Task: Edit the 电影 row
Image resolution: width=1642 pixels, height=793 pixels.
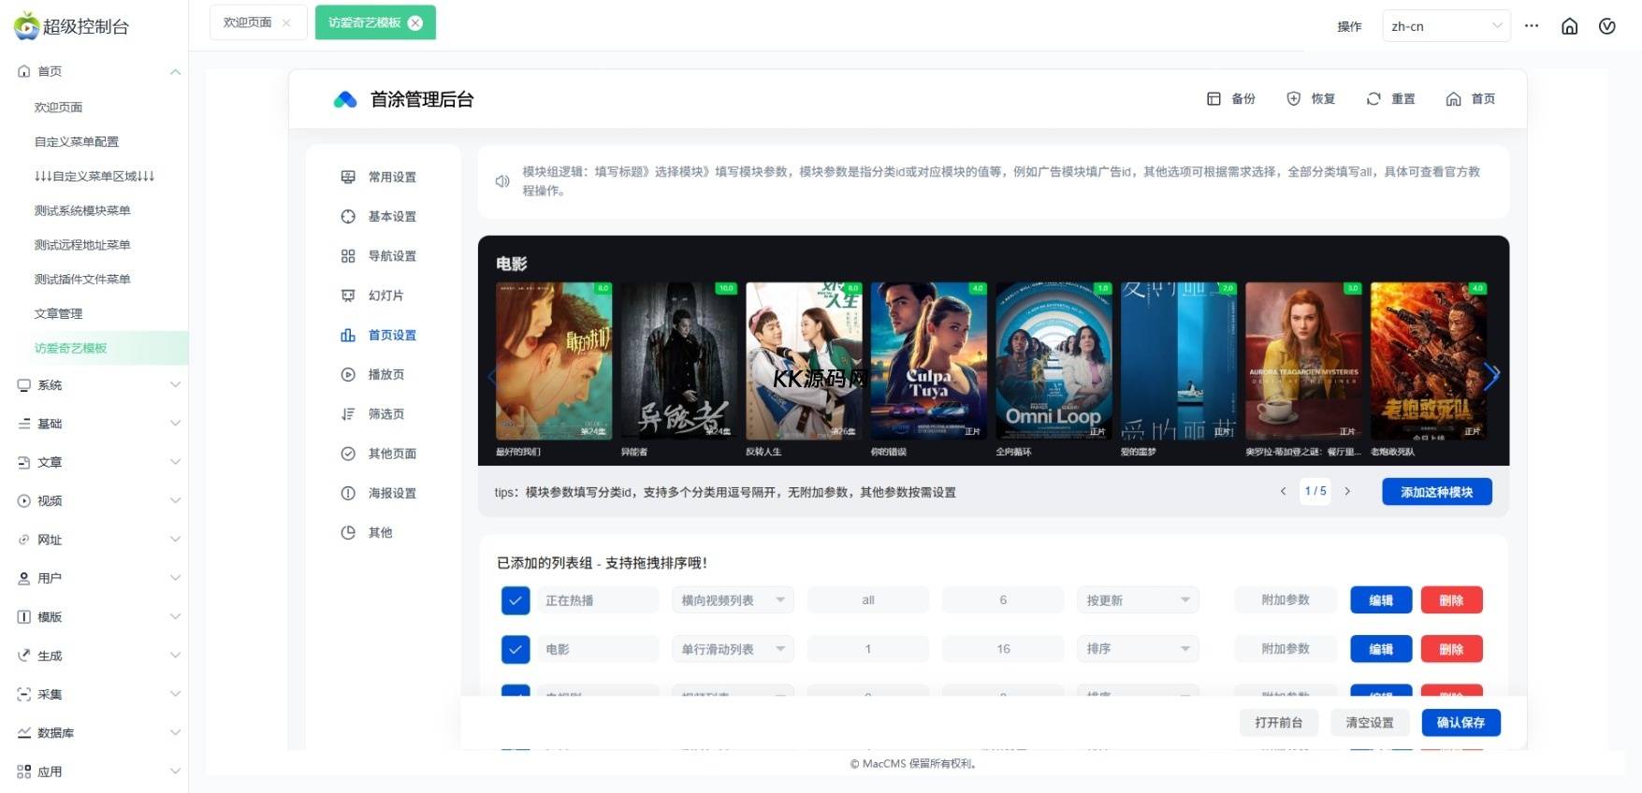Action: [1381, 649]
